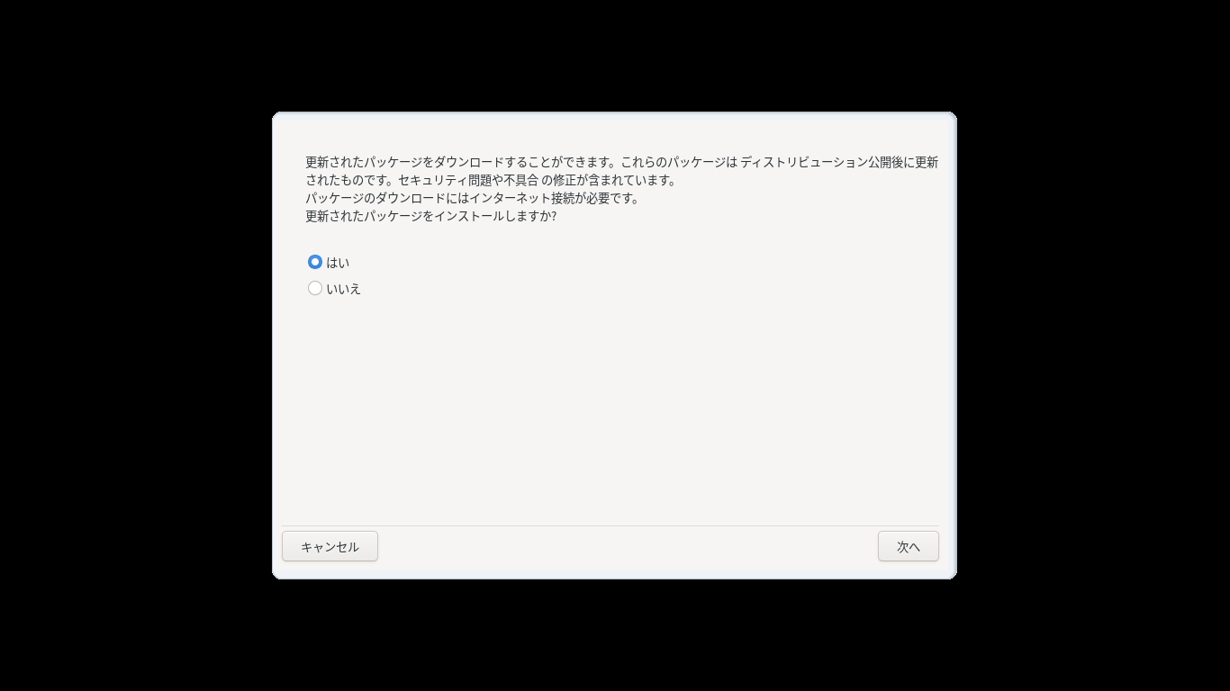Click the word インターネット接続 in the text
1230x691 pixels.
[x=522, y=198]
